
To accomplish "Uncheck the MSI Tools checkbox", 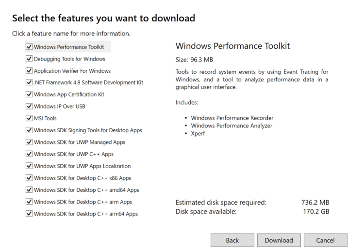I will pos(29,118).
